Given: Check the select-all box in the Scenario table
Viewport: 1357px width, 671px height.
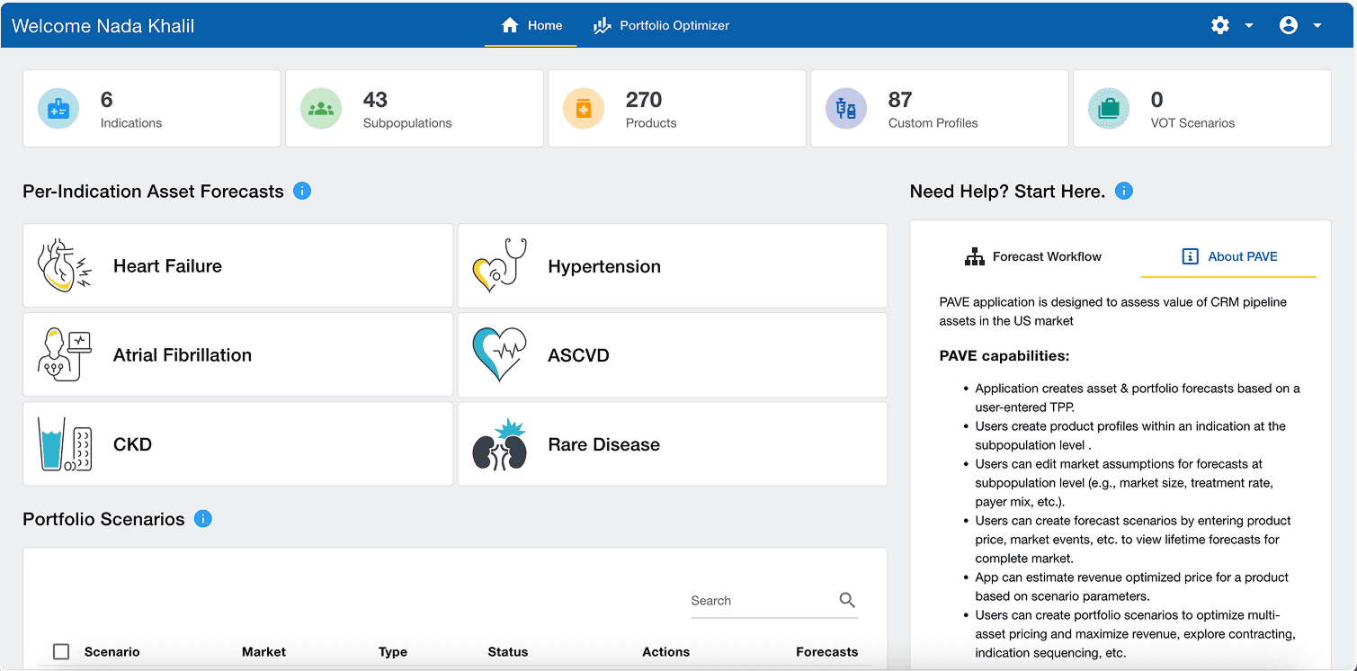Looking at the screenshot, I should click(x=61, y=651).
